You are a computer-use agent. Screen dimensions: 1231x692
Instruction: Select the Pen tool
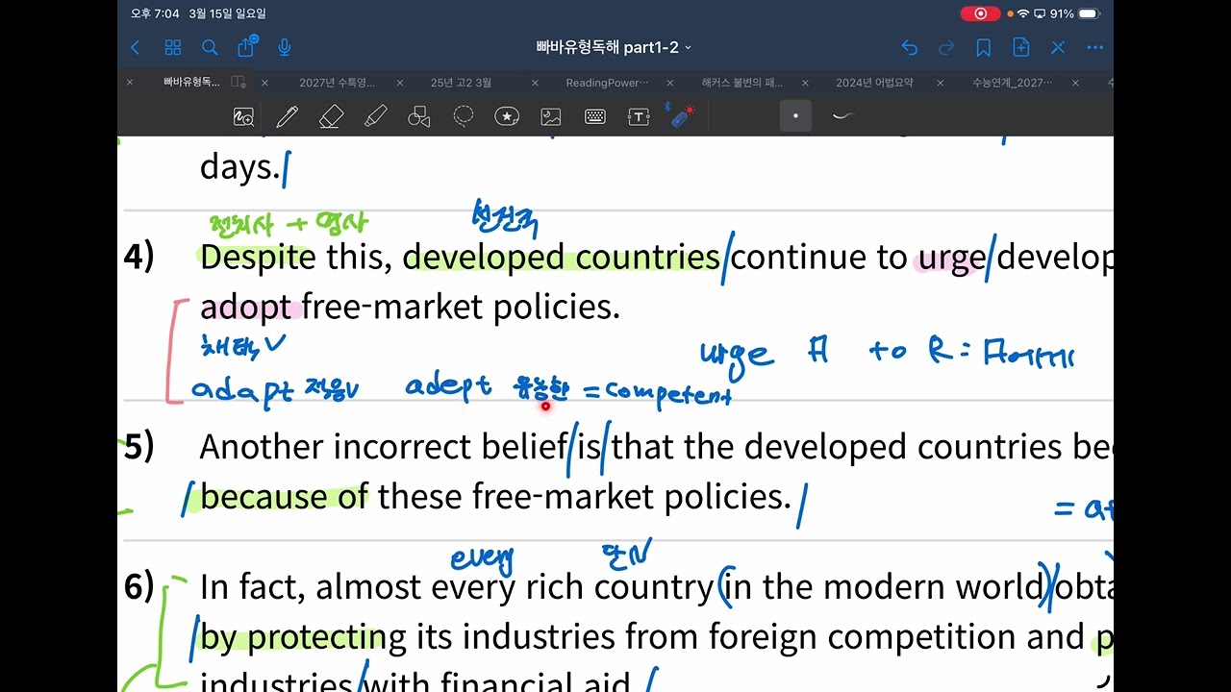tap(287, 116)
